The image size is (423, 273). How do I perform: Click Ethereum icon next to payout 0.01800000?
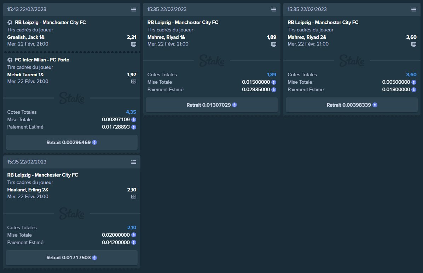[x=413, y=89]
